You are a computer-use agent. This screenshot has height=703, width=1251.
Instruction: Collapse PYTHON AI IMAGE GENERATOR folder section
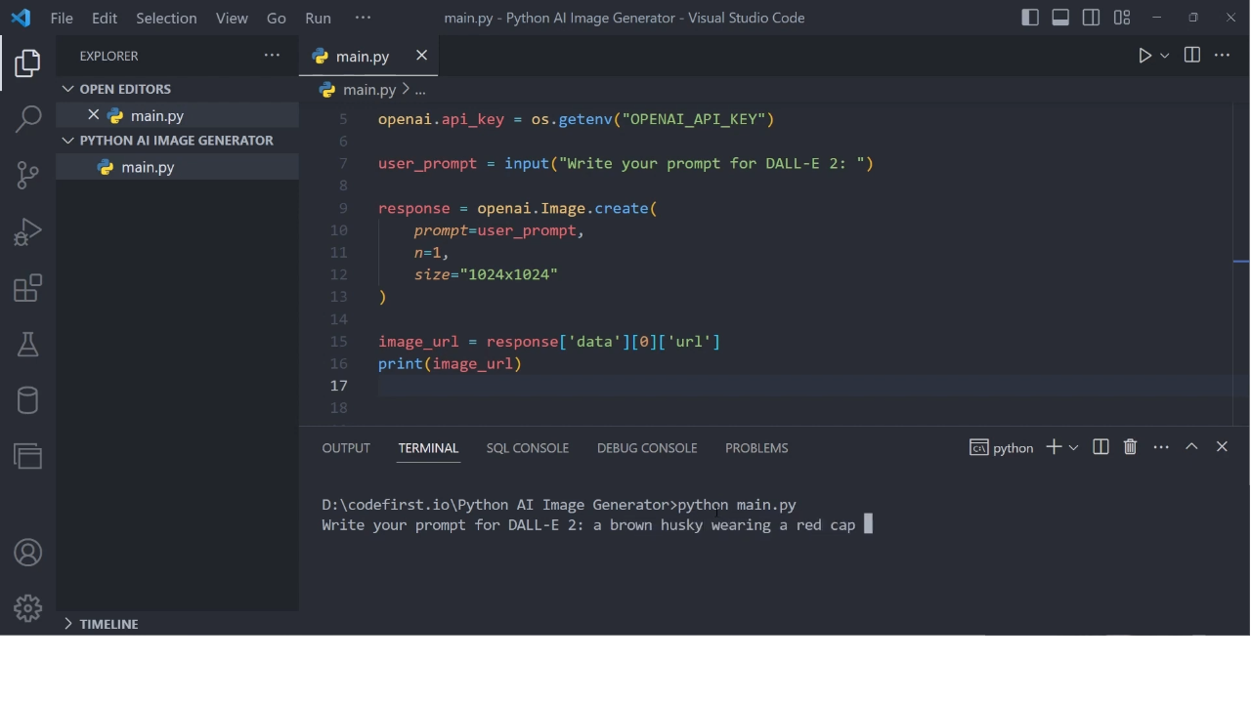coord(177,141)
